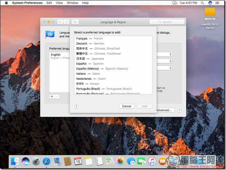Select Chinese, Traditional language
Screen dimensions: 226x170
tap(113, 54)
